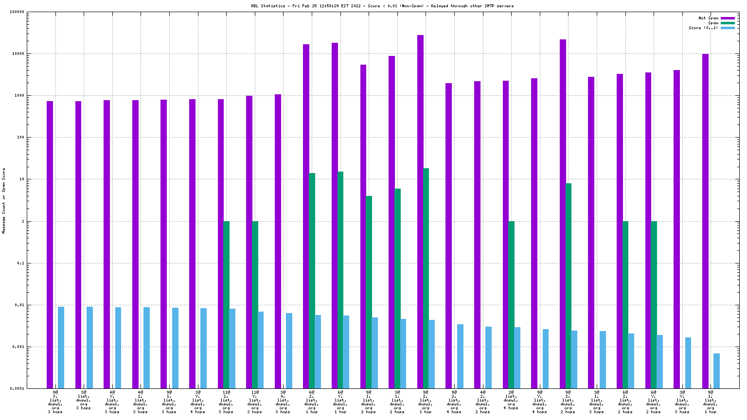Select the '3@ 0.list.dnswl.org' x-axis label
The image size is (747, 420).
pyautogui.click(x=283, y=402)
